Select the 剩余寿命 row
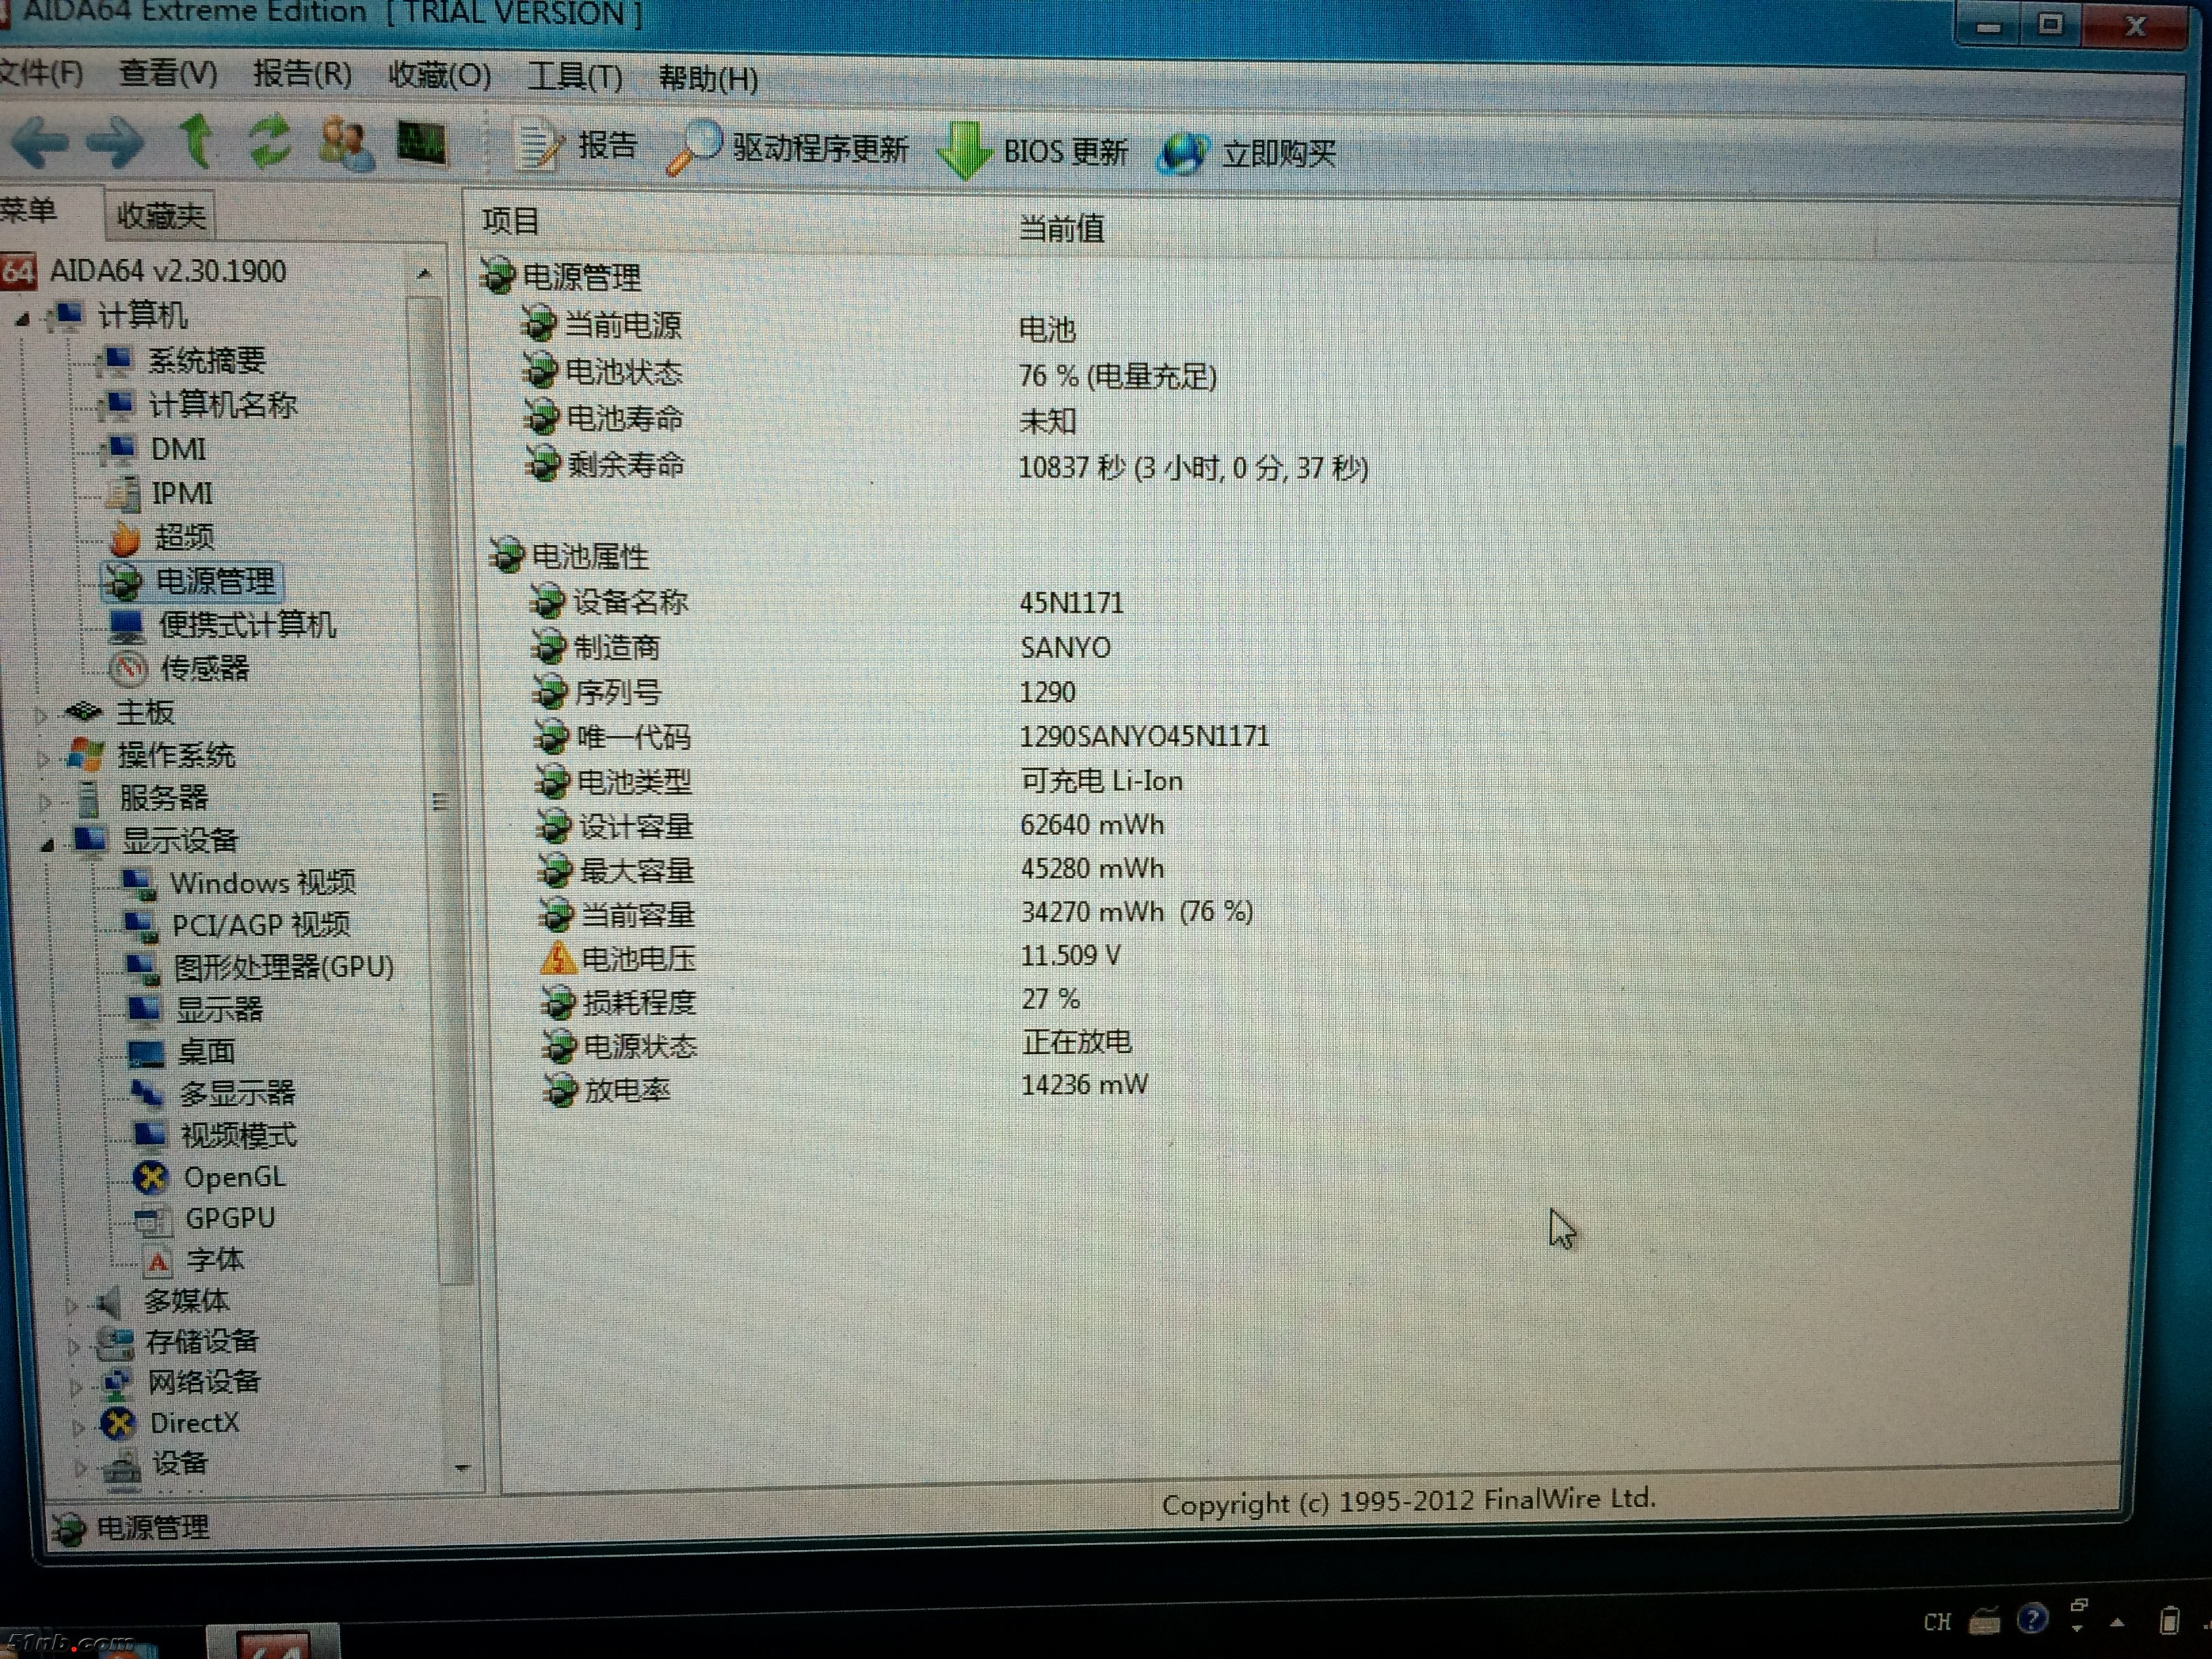Screen dimensions: 2212x1659 pyautogui.click(x=946, y=466)
